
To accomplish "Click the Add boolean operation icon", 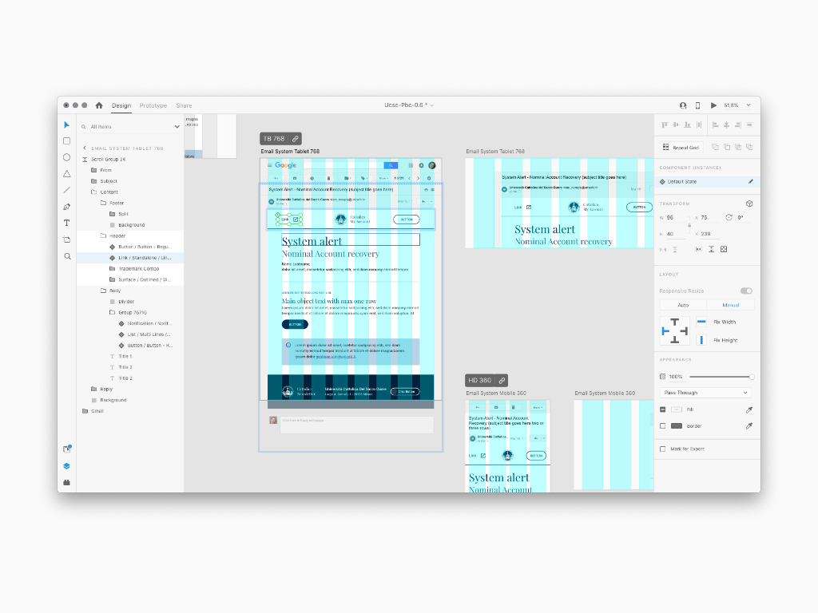I will (x=715, y=147).
